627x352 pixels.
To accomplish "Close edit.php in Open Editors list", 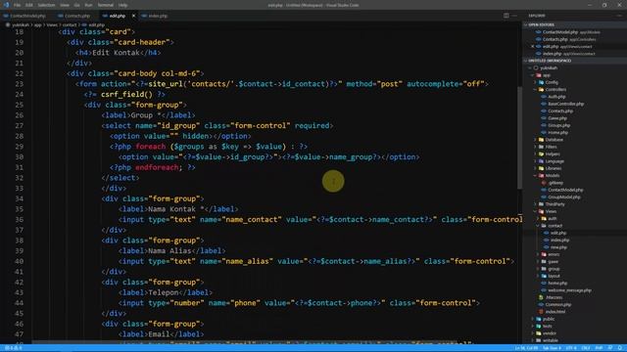I will coord(532,46).
